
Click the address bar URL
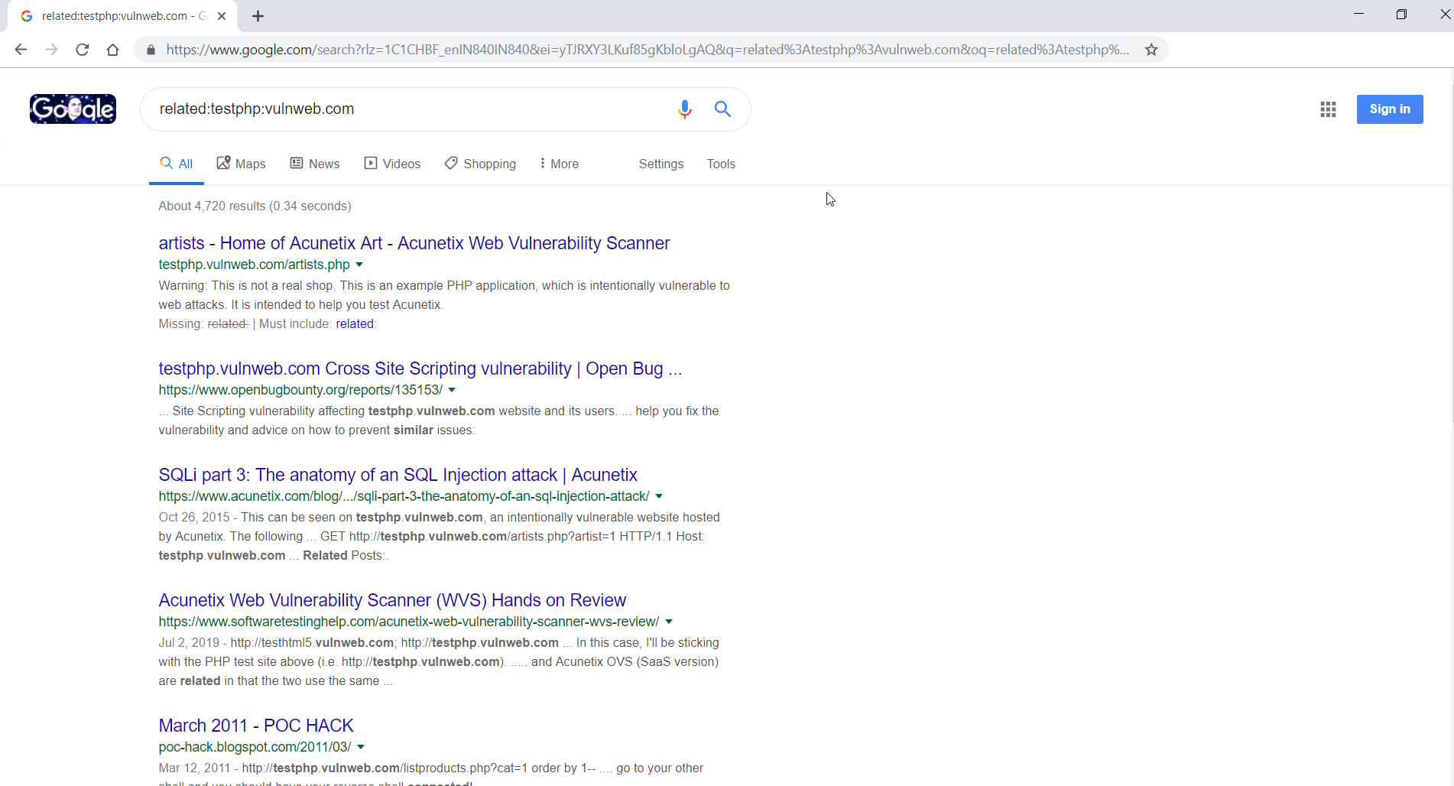(647, 50)
